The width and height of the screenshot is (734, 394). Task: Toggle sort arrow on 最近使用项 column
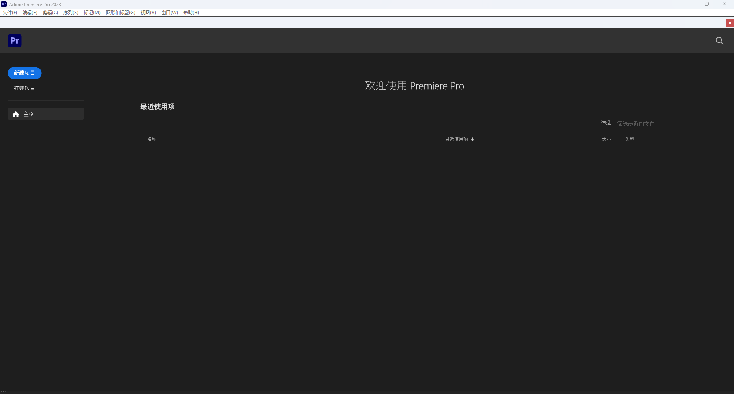[473, 139]
